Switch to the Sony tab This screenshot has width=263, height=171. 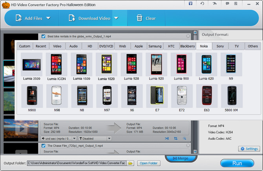pos(220,46)
